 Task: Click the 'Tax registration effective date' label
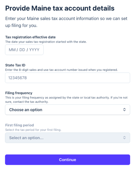pos(30,37)
